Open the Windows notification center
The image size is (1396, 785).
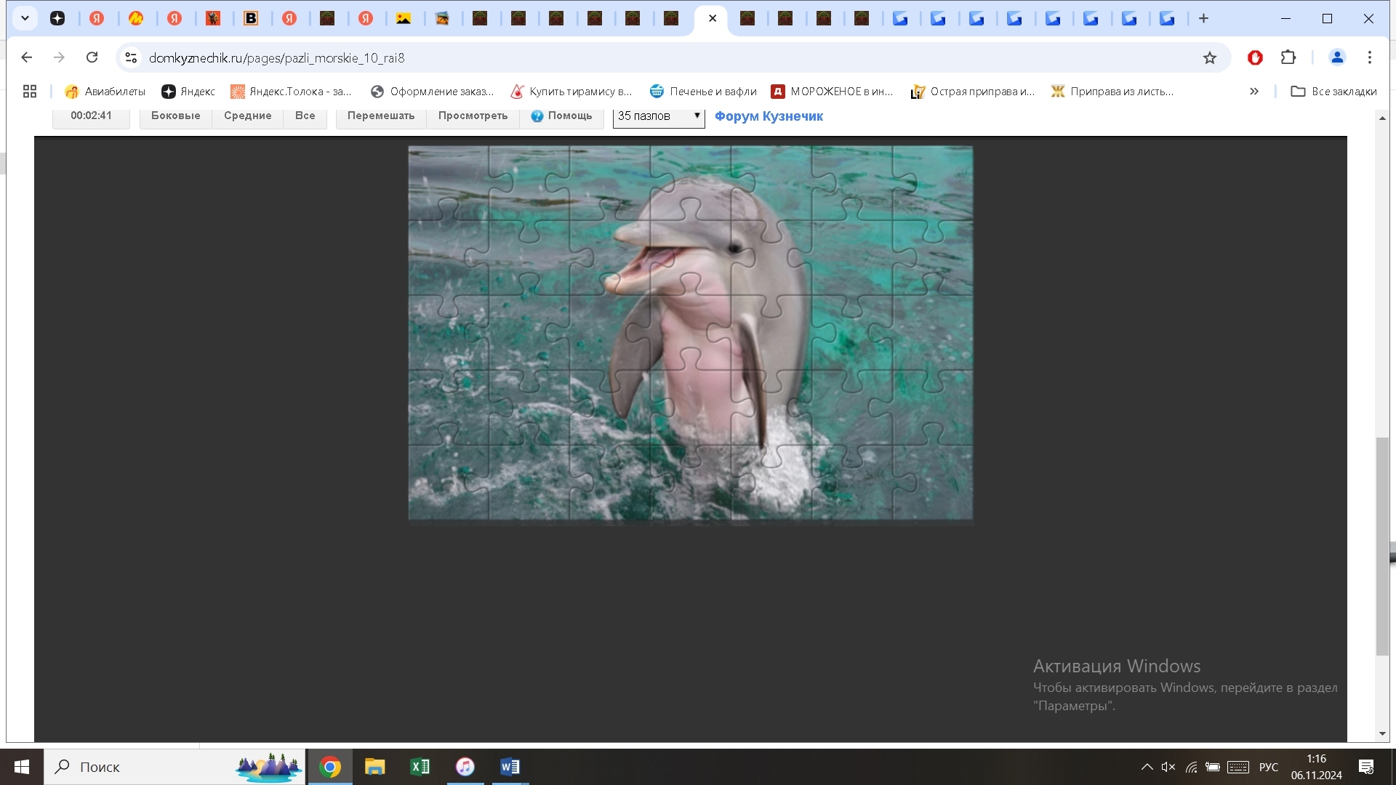coord(1366,767)
